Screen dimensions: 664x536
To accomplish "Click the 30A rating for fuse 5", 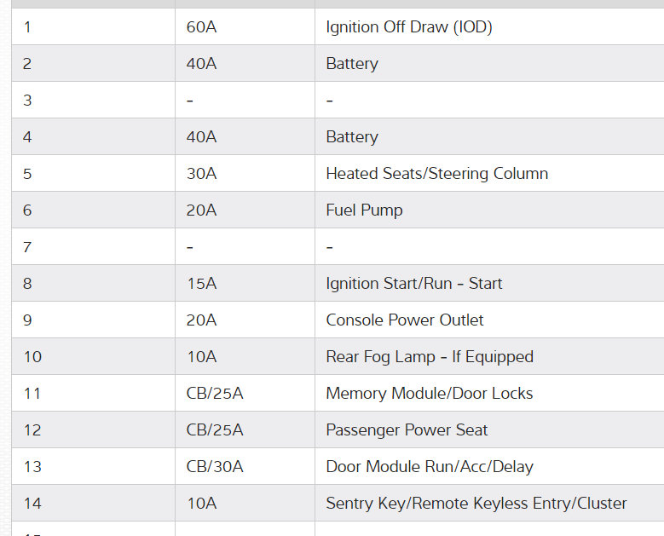I will point(201,174).
